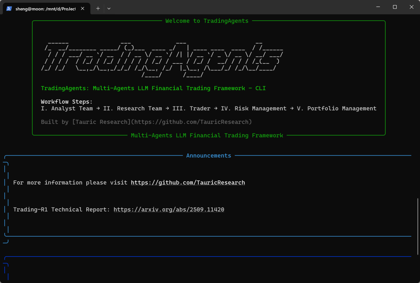Click the 'Announcements' panel heading

point(209,155)
